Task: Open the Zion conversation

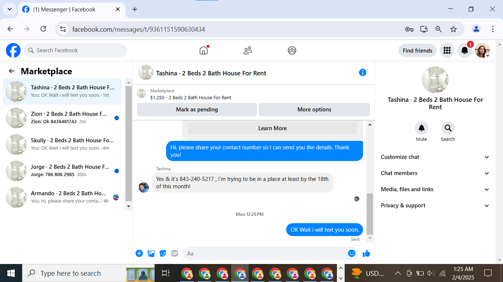Action: 63,118
